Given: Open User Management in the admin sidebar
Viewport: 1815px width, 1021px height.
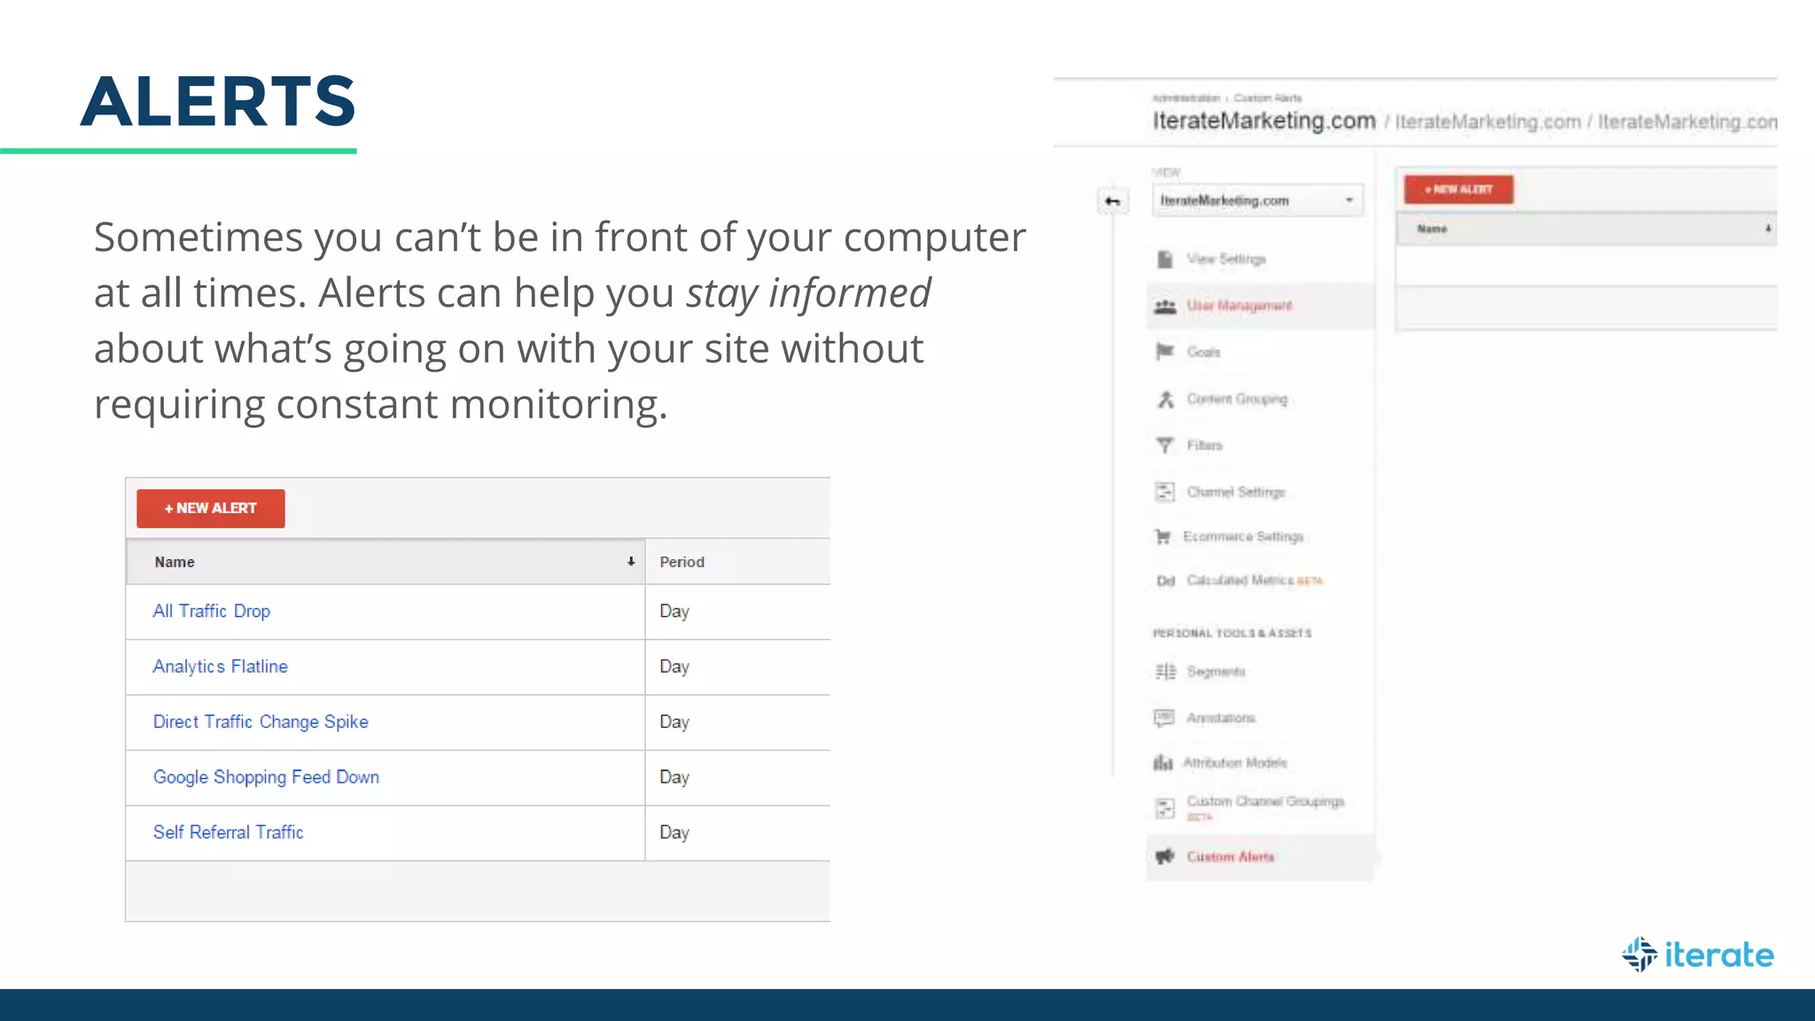Looking at the screenshot, I should click(1239, 306).
